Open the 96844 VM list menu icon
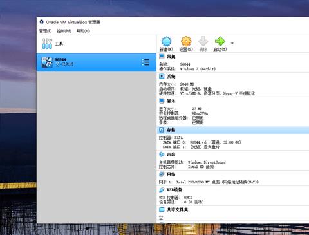 [x=145, y=62]
